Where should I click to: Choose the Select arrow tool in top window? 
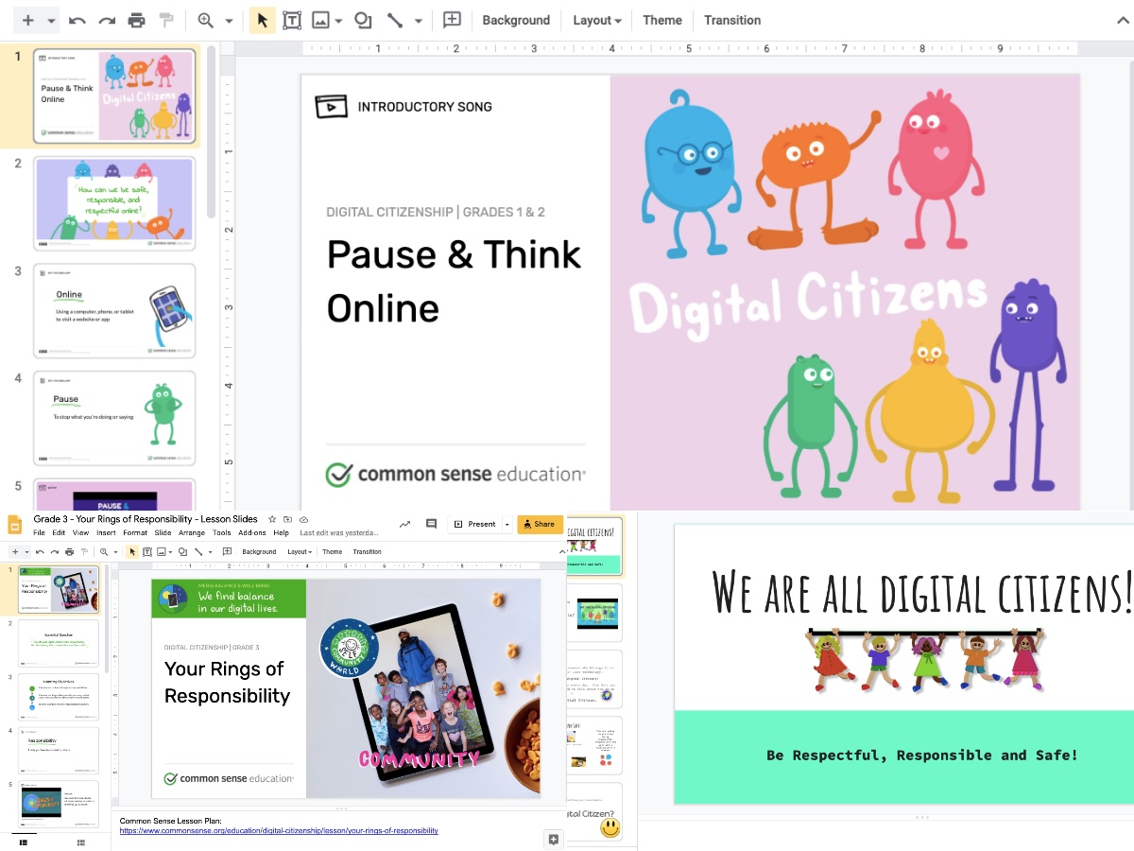(263, 20)
